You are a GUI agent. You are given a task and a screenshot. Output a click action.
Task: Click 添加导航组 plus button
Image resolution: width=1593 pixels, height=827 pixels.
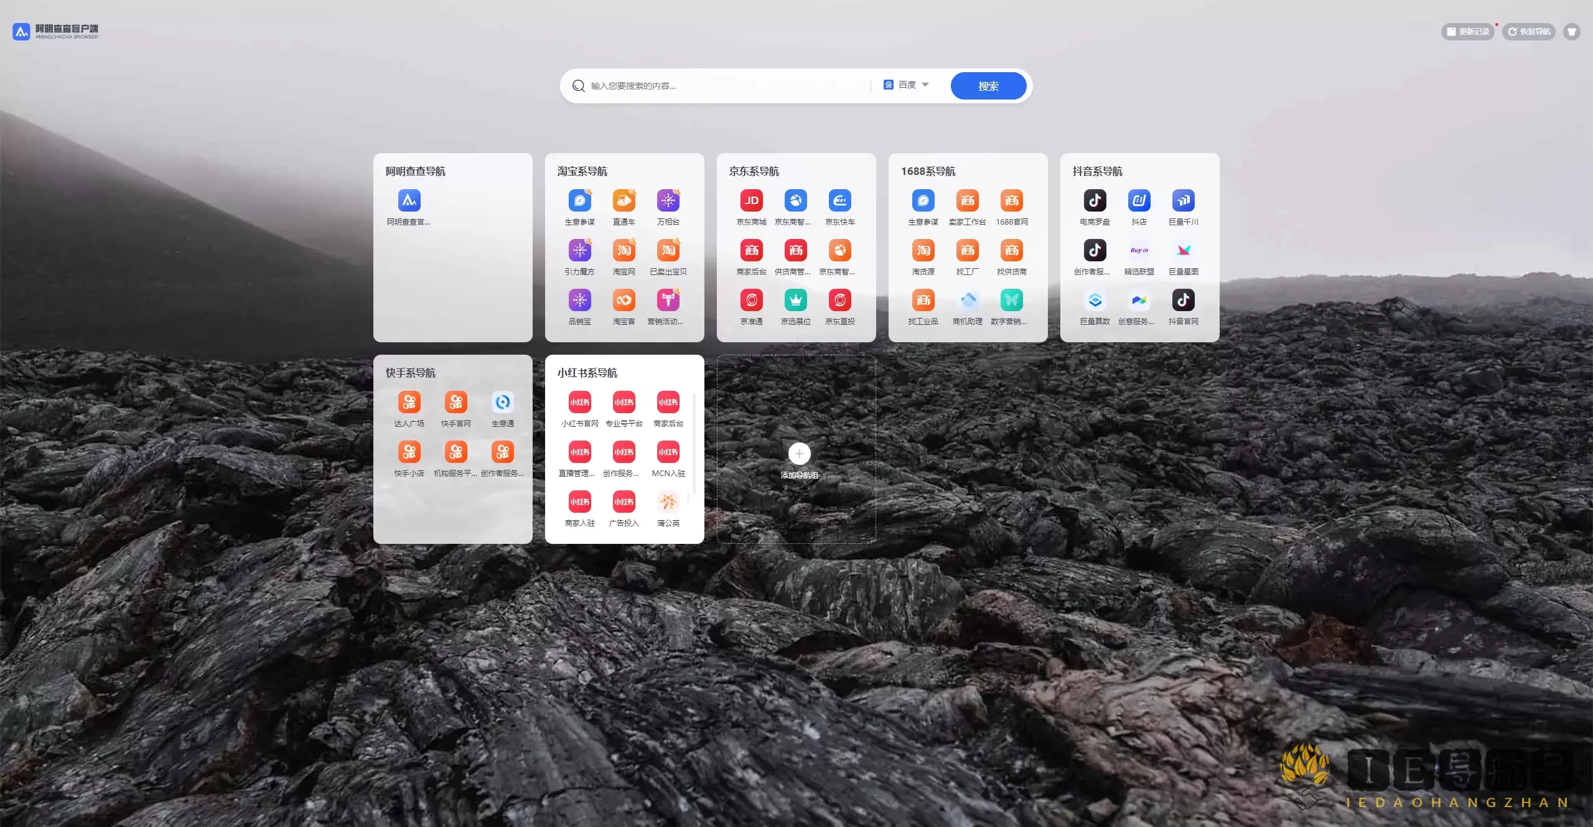[x=799, y=454]
